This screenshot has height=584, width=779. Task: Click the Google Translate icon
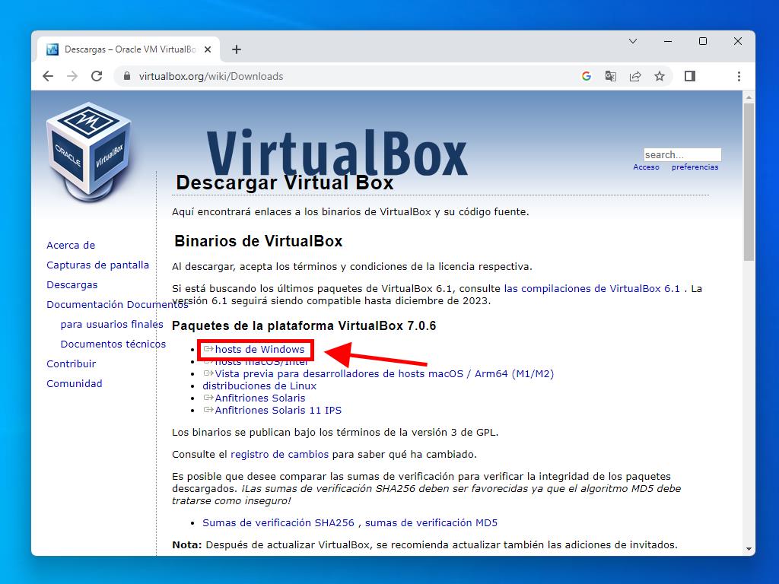[x=611, y=76]
